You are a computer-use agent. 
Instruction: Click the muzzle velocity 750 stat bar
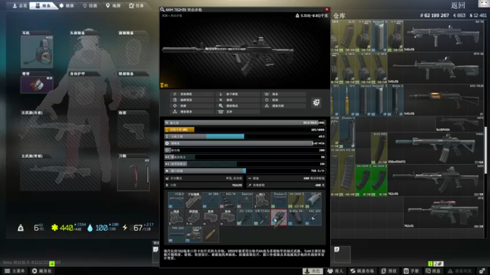point(244,170)
